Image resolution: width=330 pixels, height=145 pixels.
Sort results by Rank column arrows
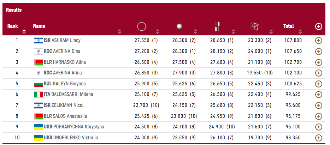click(24, 31)
